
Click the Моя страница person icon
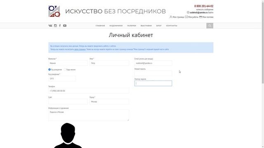coord(171,17)
